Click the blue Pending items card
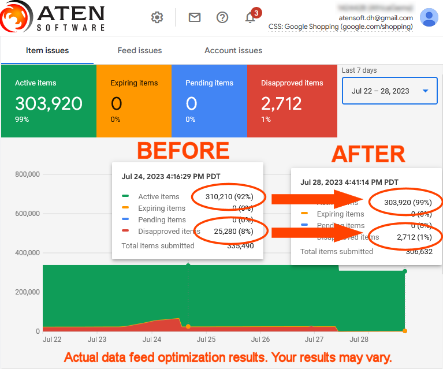Image resolution: width=443 pixels, height=369 pixels. point(209,101)
